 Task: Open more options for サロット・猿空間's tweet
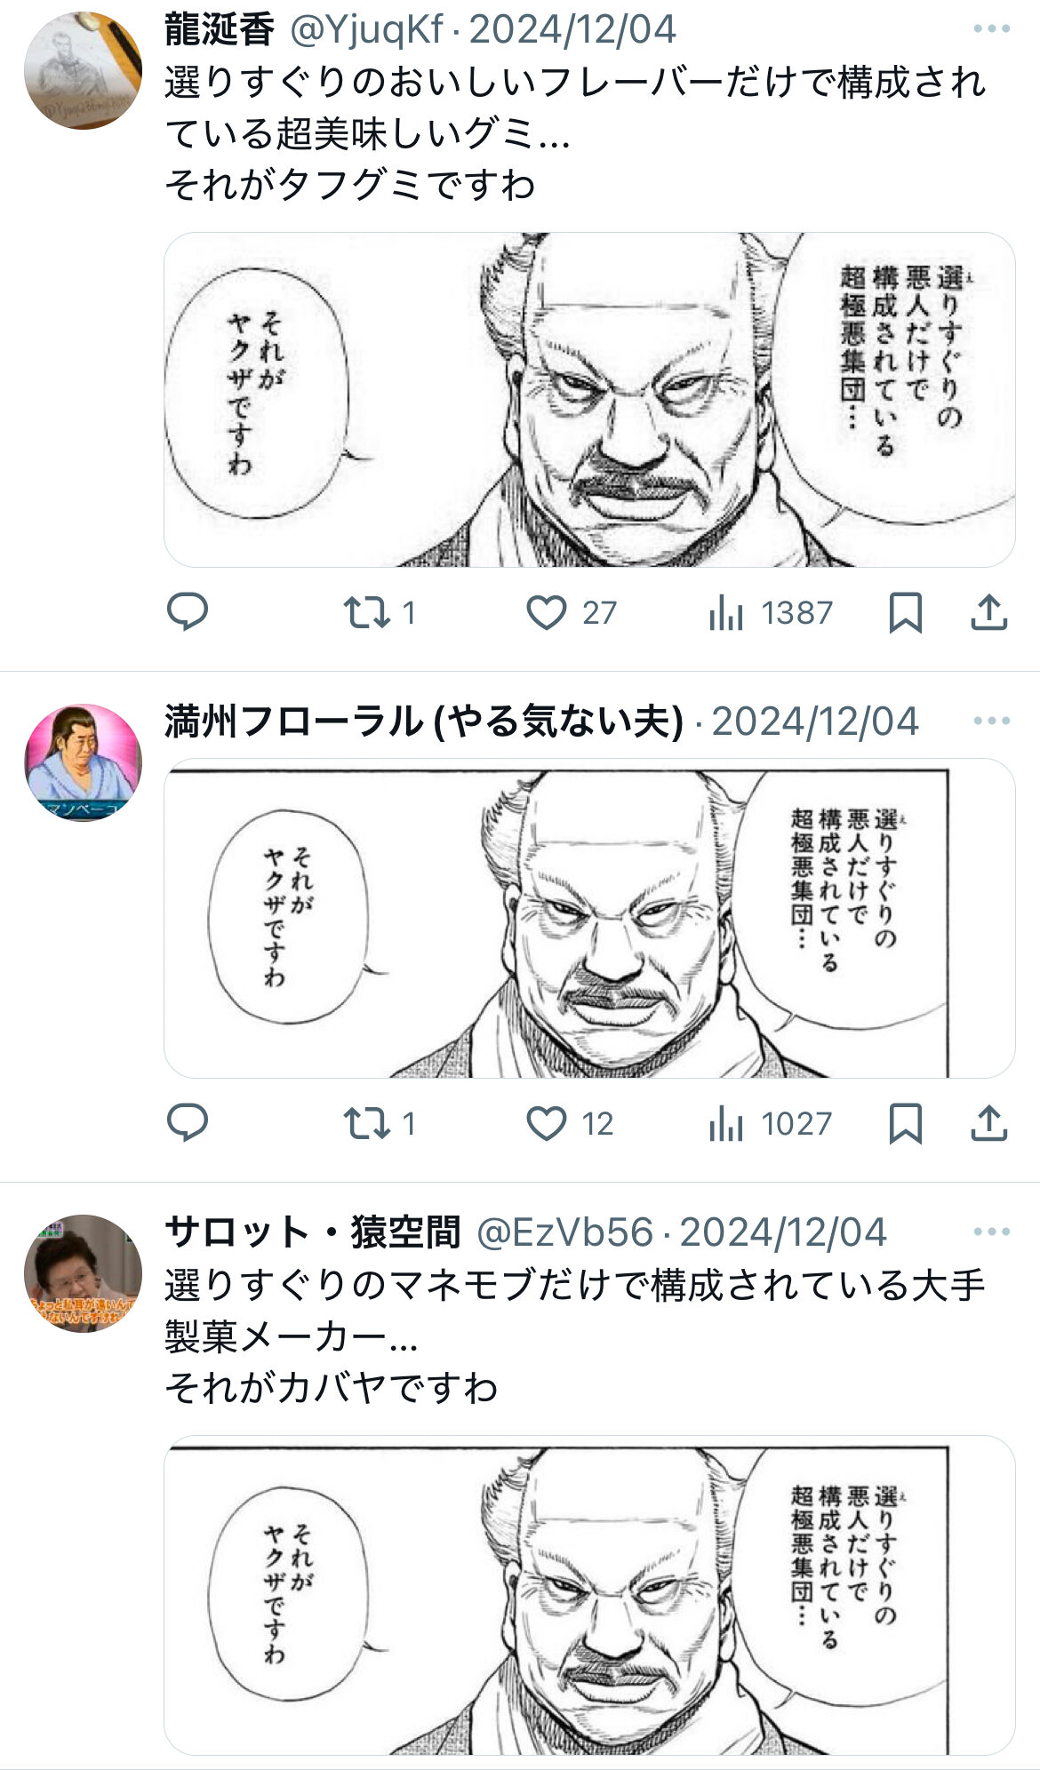pos(991,1232)
